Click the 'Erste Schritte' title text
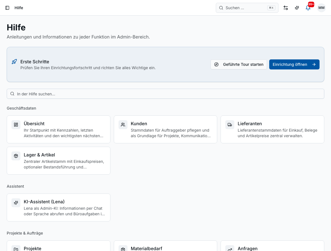The image size is (331, 251). [x=35, y=62]
